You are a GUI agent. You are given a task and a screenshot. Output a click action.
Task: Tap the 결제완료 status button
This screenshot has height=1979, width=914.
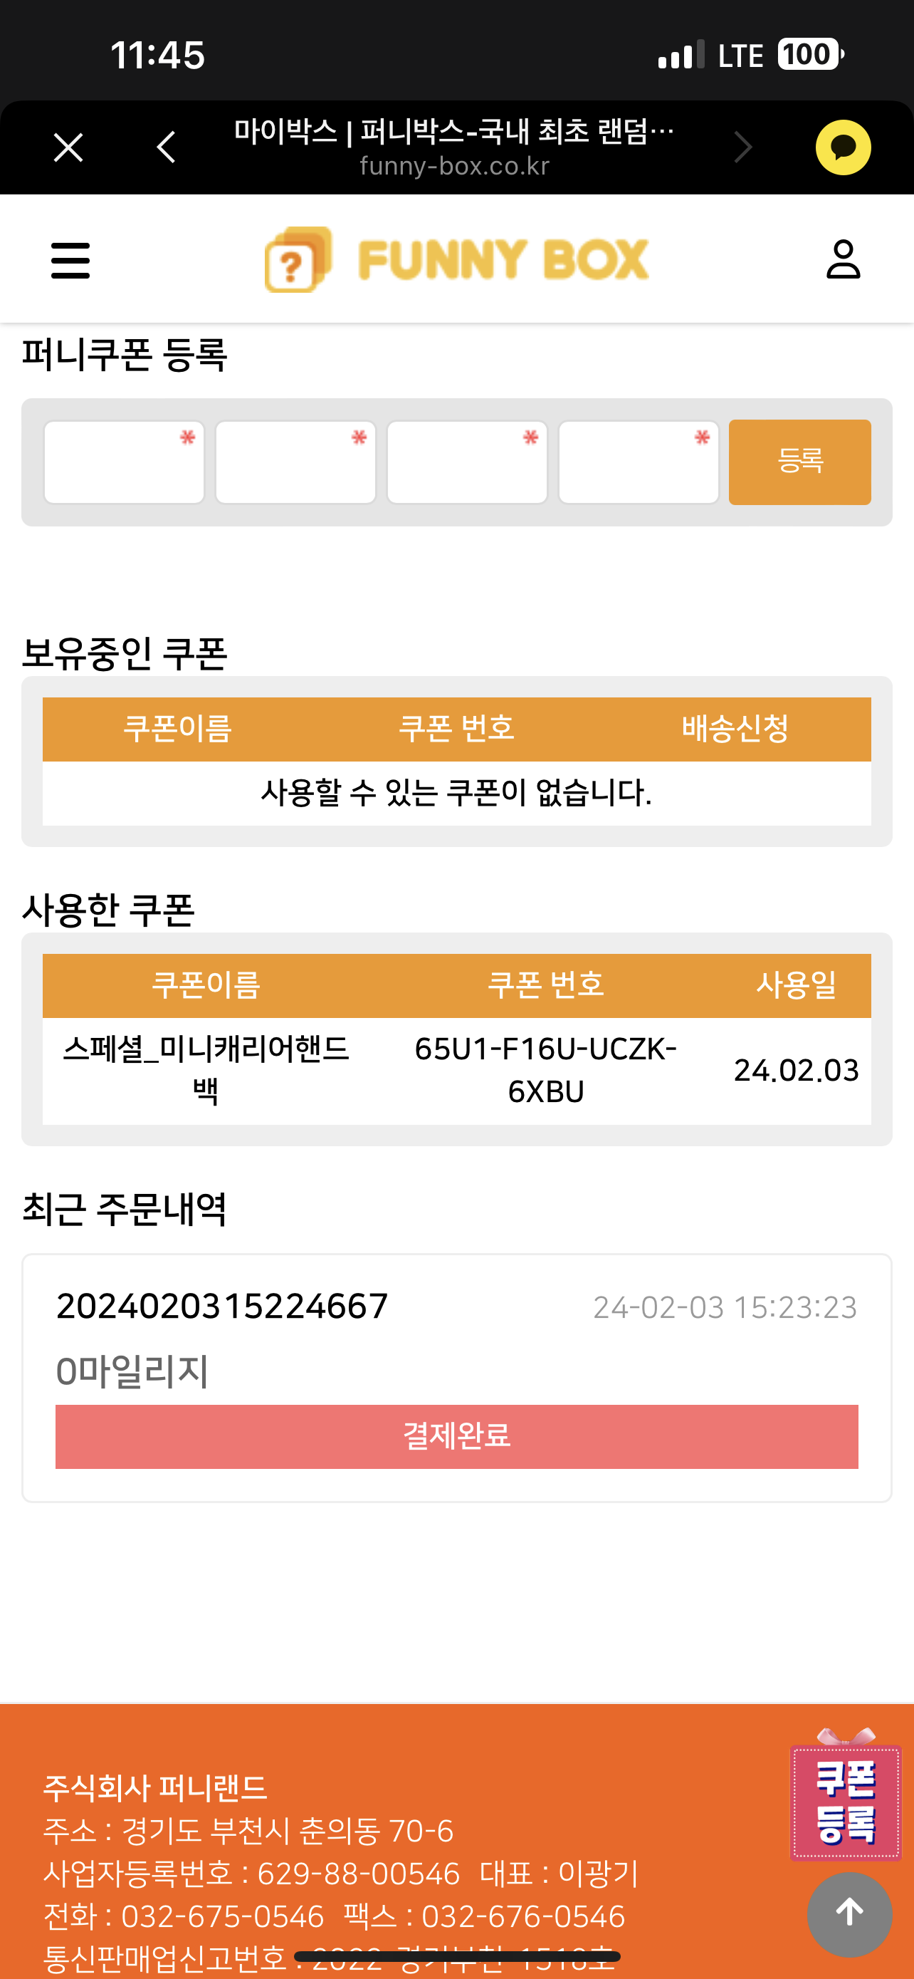coord(456,1436)
